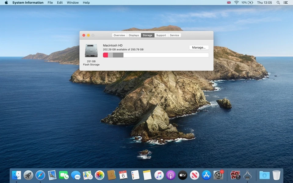
Task: Open Mail stamp icon in Dock
Action: (x=52, y=175)
